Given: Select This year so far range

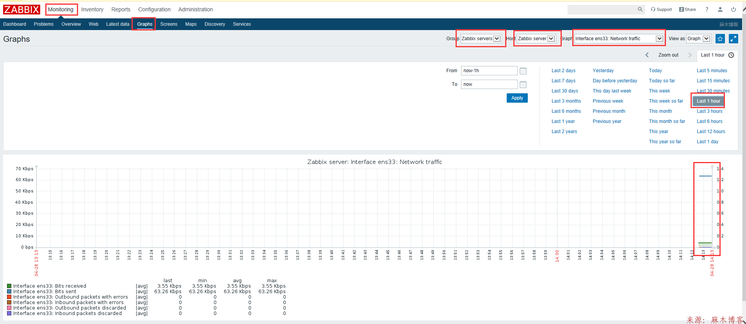Looking at the screenshot, I should [665, 142].
